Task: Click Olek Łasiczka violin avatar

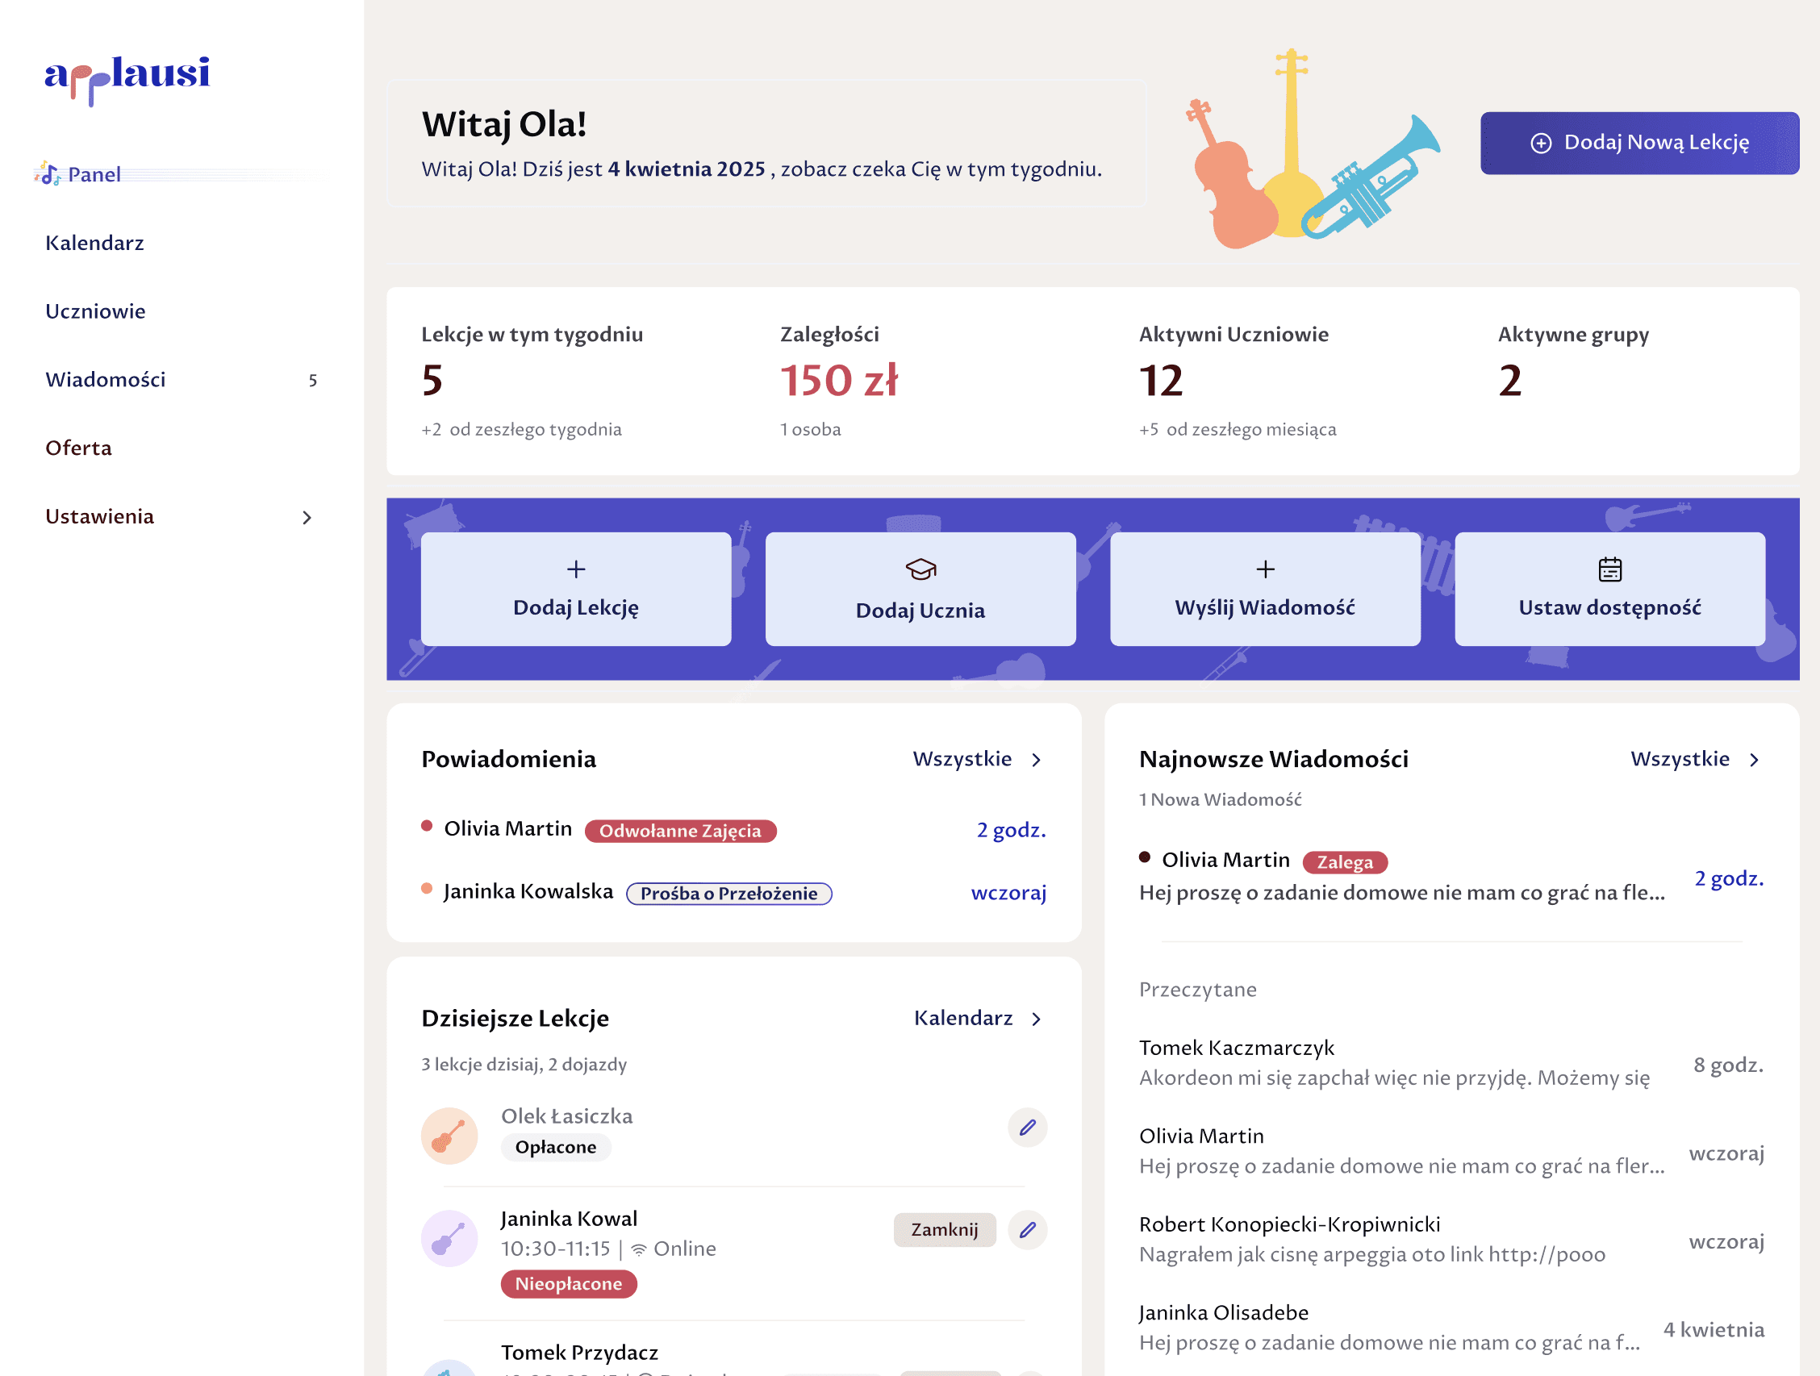Action: click(x=449, y=1136)
